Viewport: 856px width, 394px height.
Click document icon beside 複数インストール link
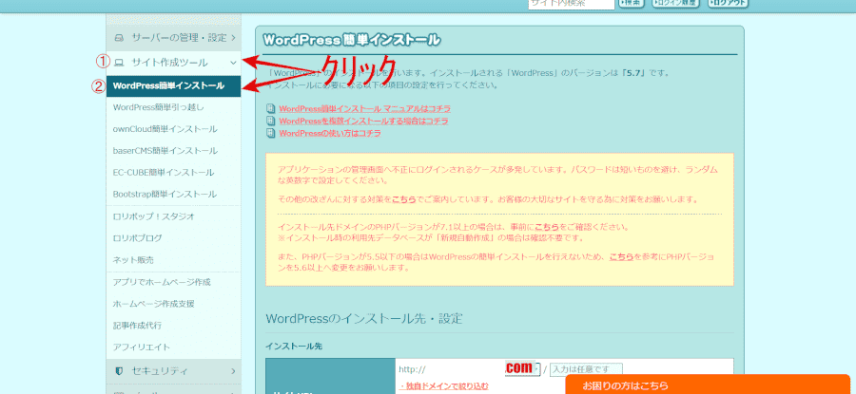point(270,121)
